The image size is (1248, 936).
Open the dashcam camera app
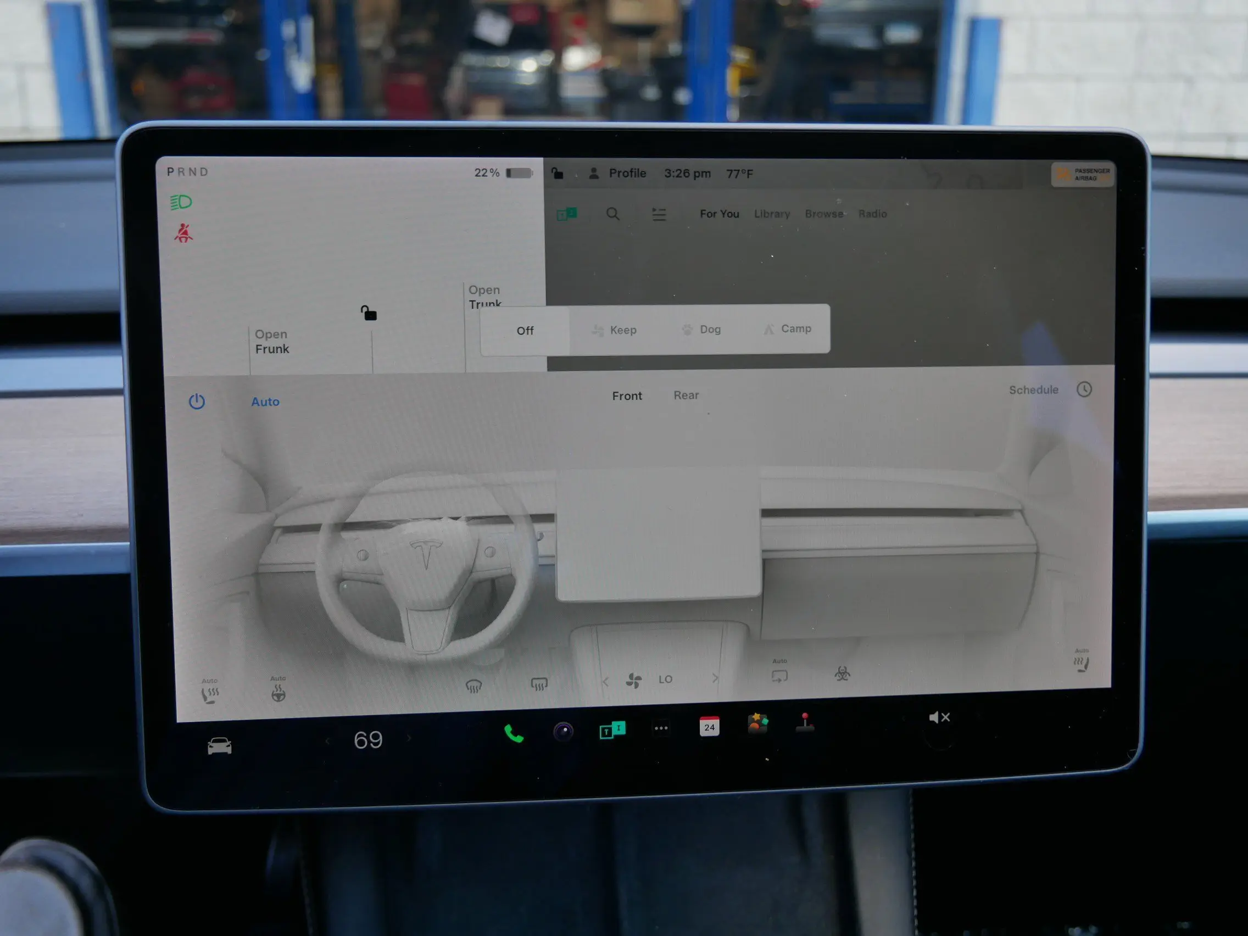562,732
